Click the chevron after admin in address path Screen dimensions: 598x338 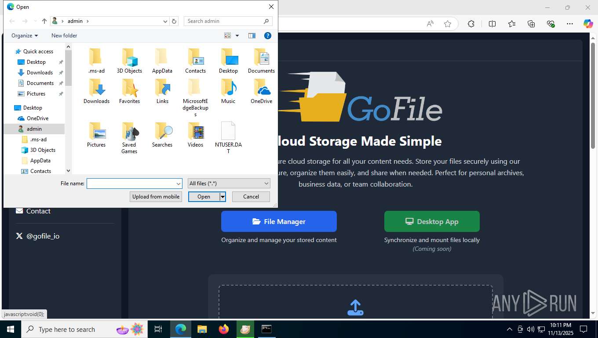(88, 21)
